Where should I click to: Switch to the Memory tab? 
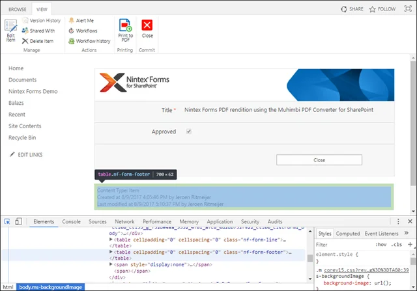tap(189, 221)
